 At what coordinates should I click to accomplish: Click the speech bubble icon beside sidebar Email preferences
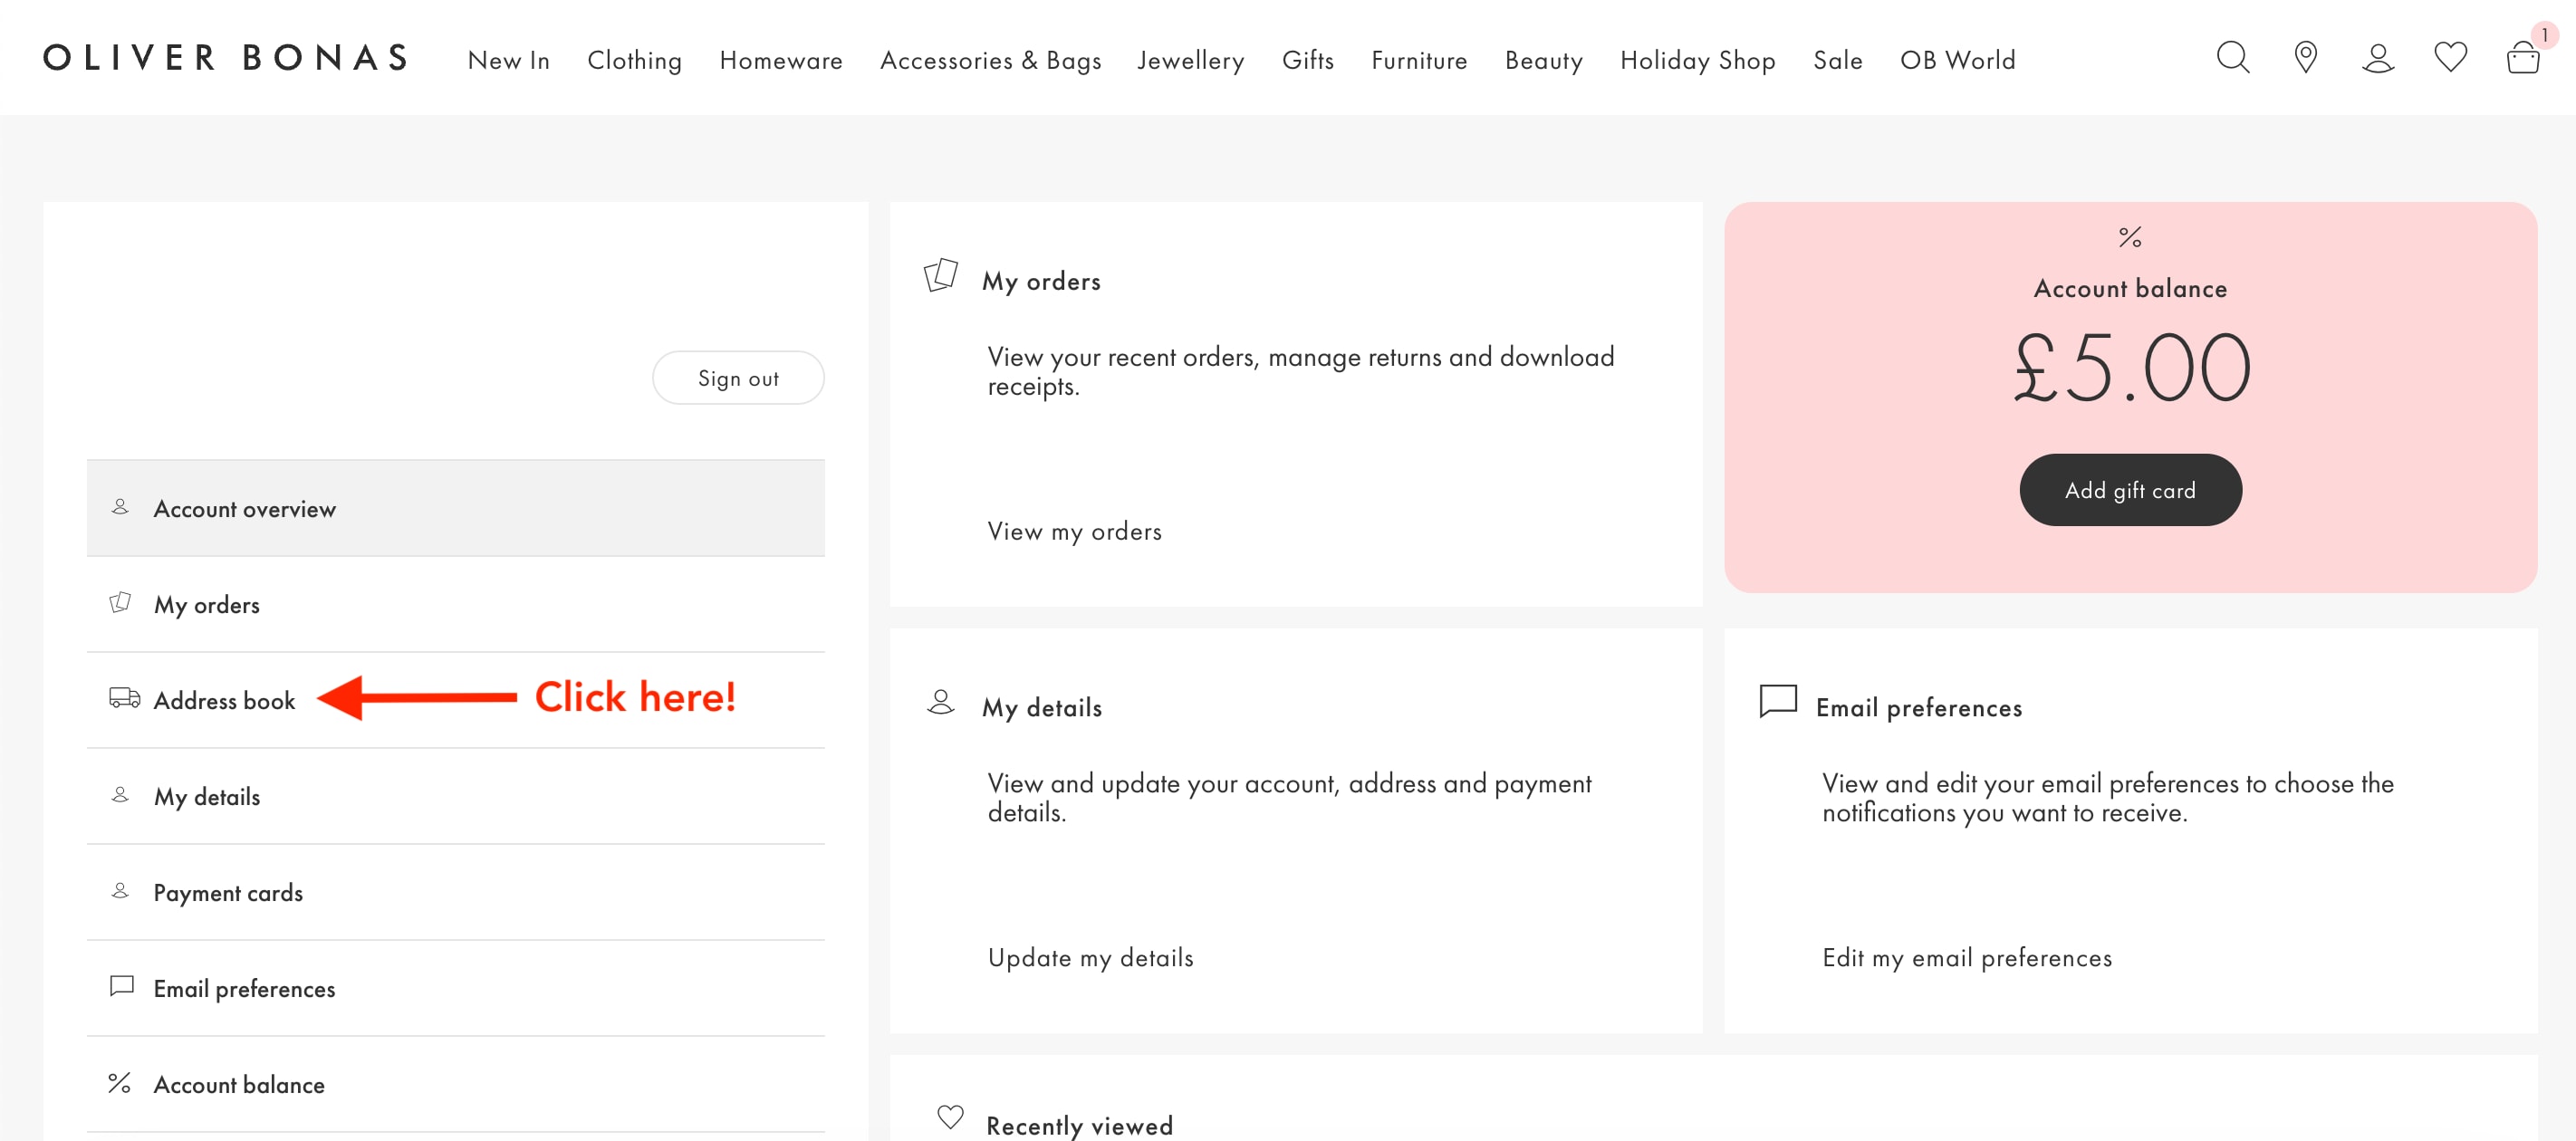coord(121,986)
